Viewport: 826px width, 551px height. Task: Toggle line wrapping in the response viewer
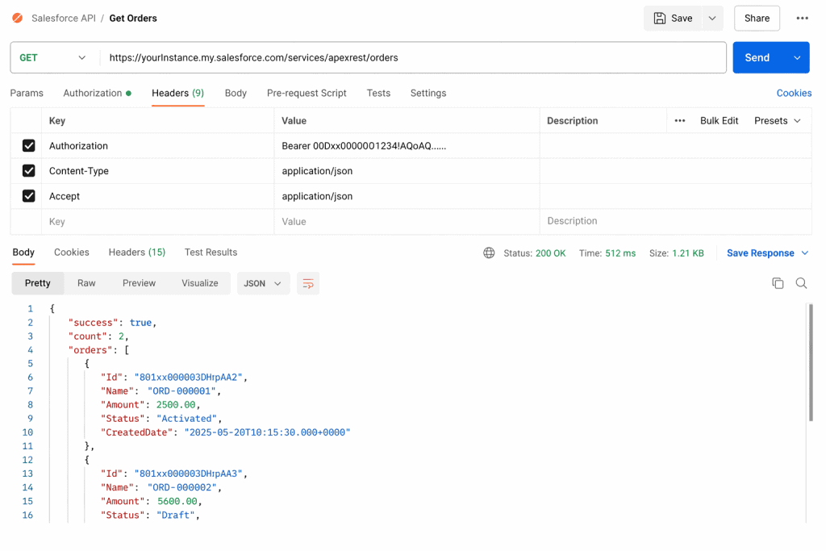point(307,283)
